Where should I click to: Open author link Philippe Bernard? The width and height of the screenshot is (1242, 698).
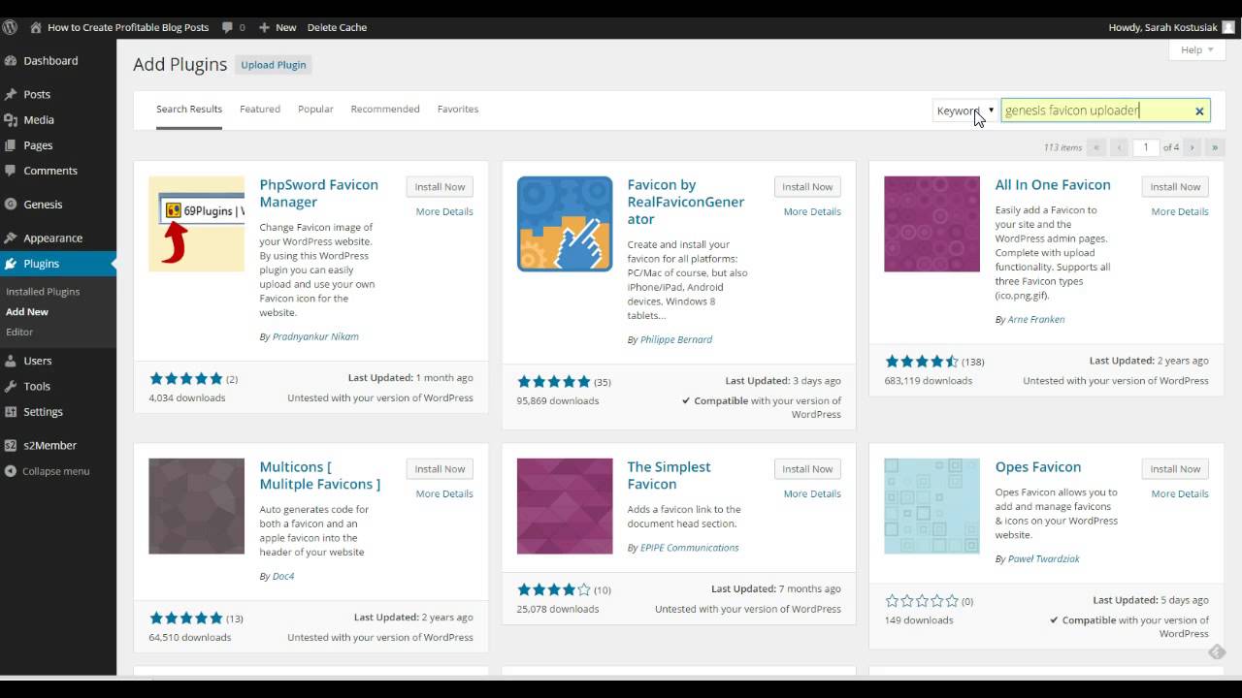point(676,339)
